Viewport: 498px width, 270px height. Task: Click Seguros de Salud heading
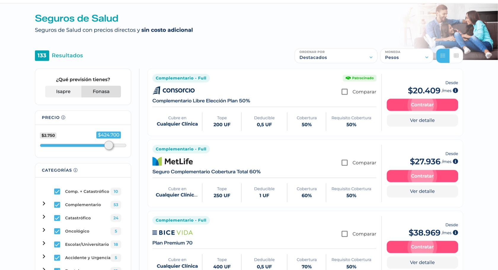76,18
